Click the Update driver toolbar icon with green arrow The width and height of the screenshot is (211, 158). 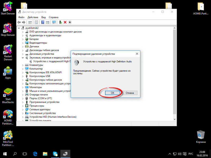pos(60,22)
